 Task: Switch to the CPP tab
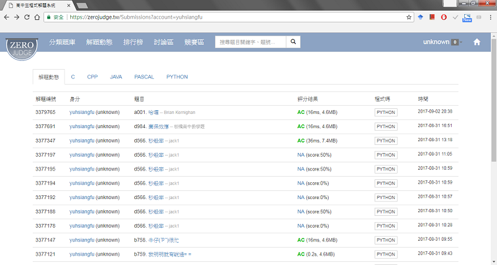(92, 77)
